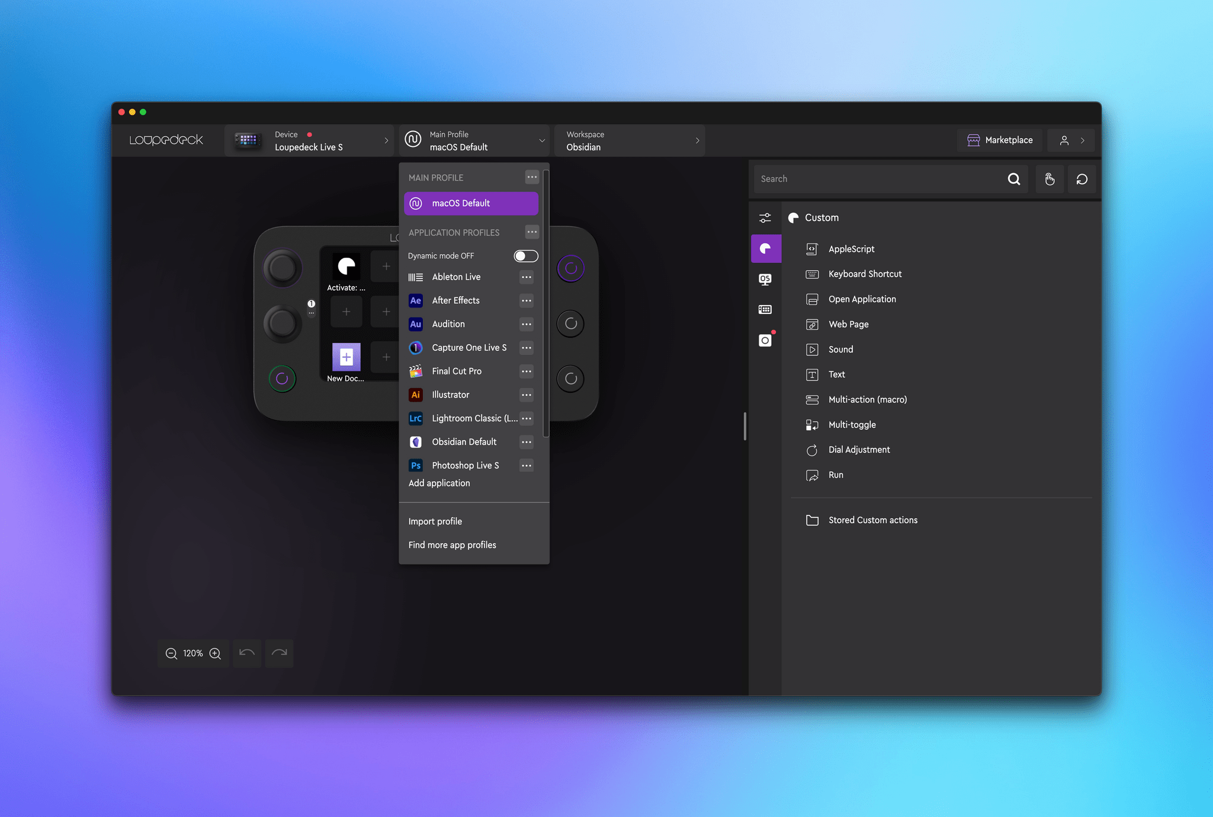Viewport: 1213px width, 817px height.
Task: Open the more menu for Illustrator
Action: [x=526, y=395]
